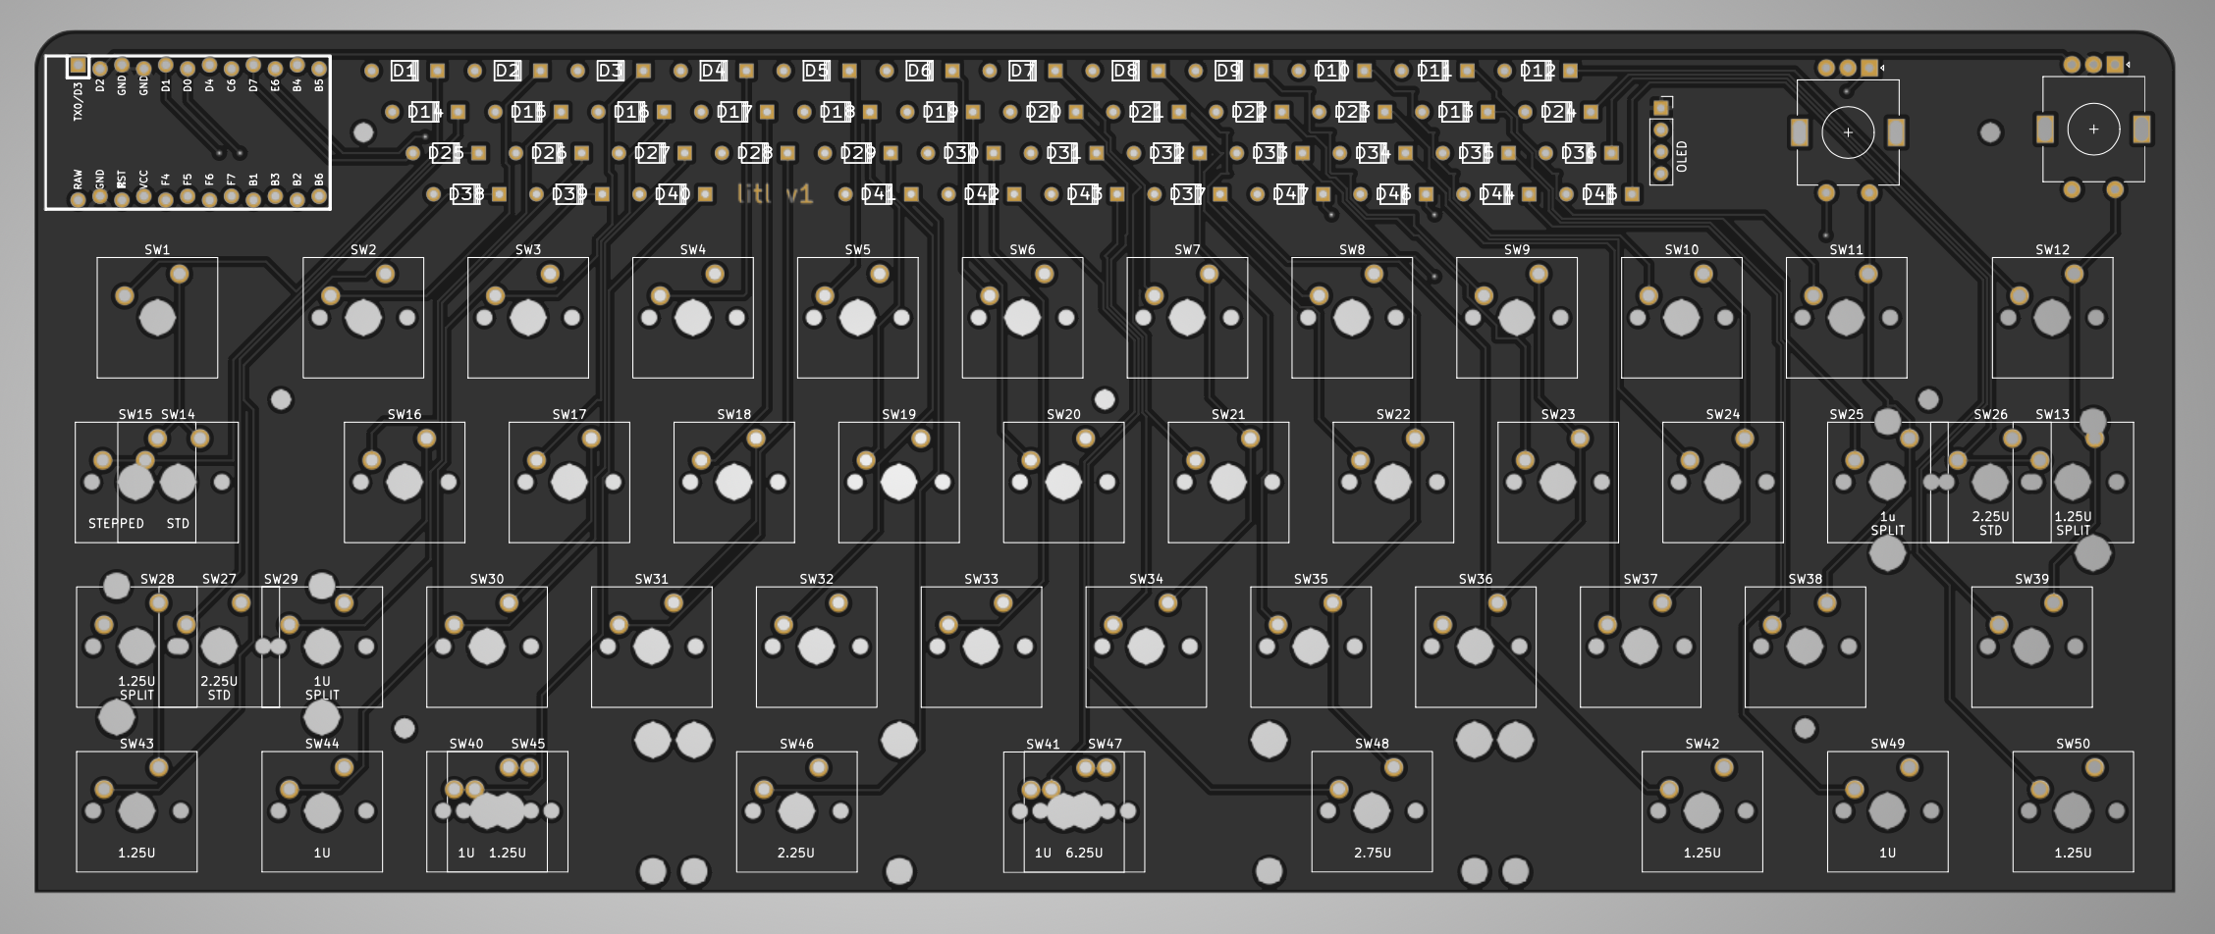Image resolution: width=2215 pixels, height=934 pixels.
Task: Select the square cathode pad of diode D12
Action: click(1570, 71)
